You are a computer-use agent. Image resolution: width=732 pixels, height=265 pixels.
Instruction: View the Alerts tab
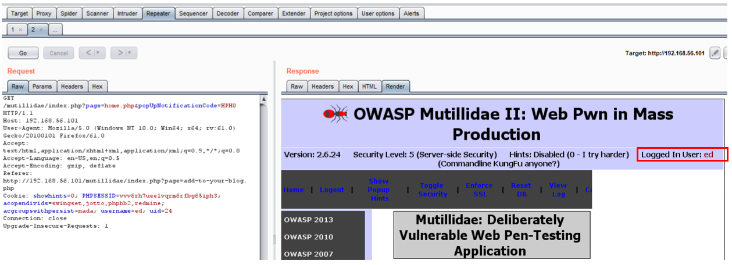[411, 13]
